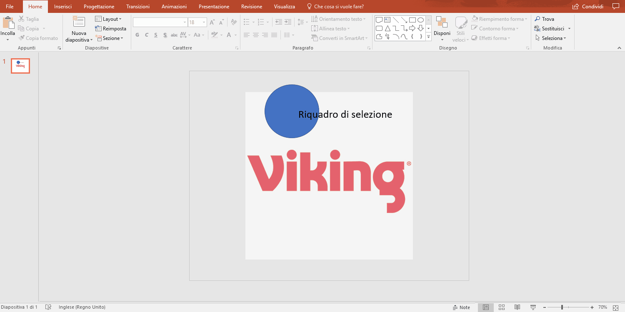Toggle italic formatting with the C button
Viewport: 625px width, 312px height.
(146, 35)
